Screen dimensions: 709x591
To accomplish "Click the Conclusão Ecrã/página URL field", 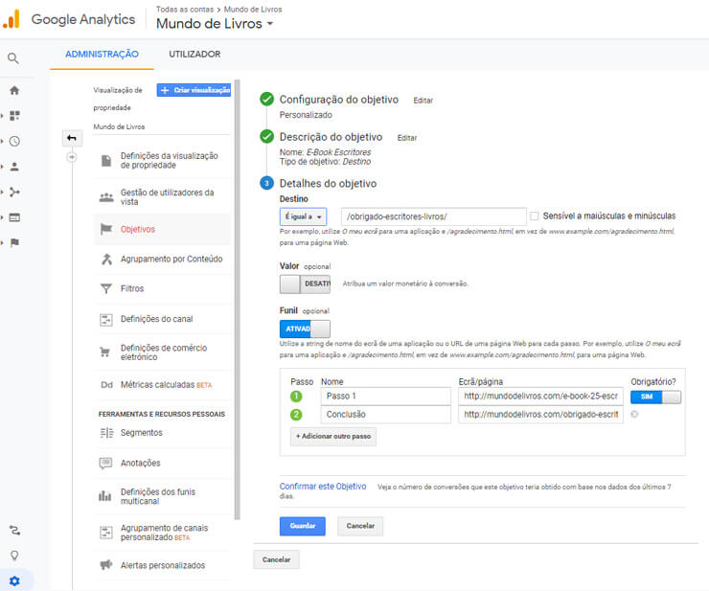I will (540, 414).
